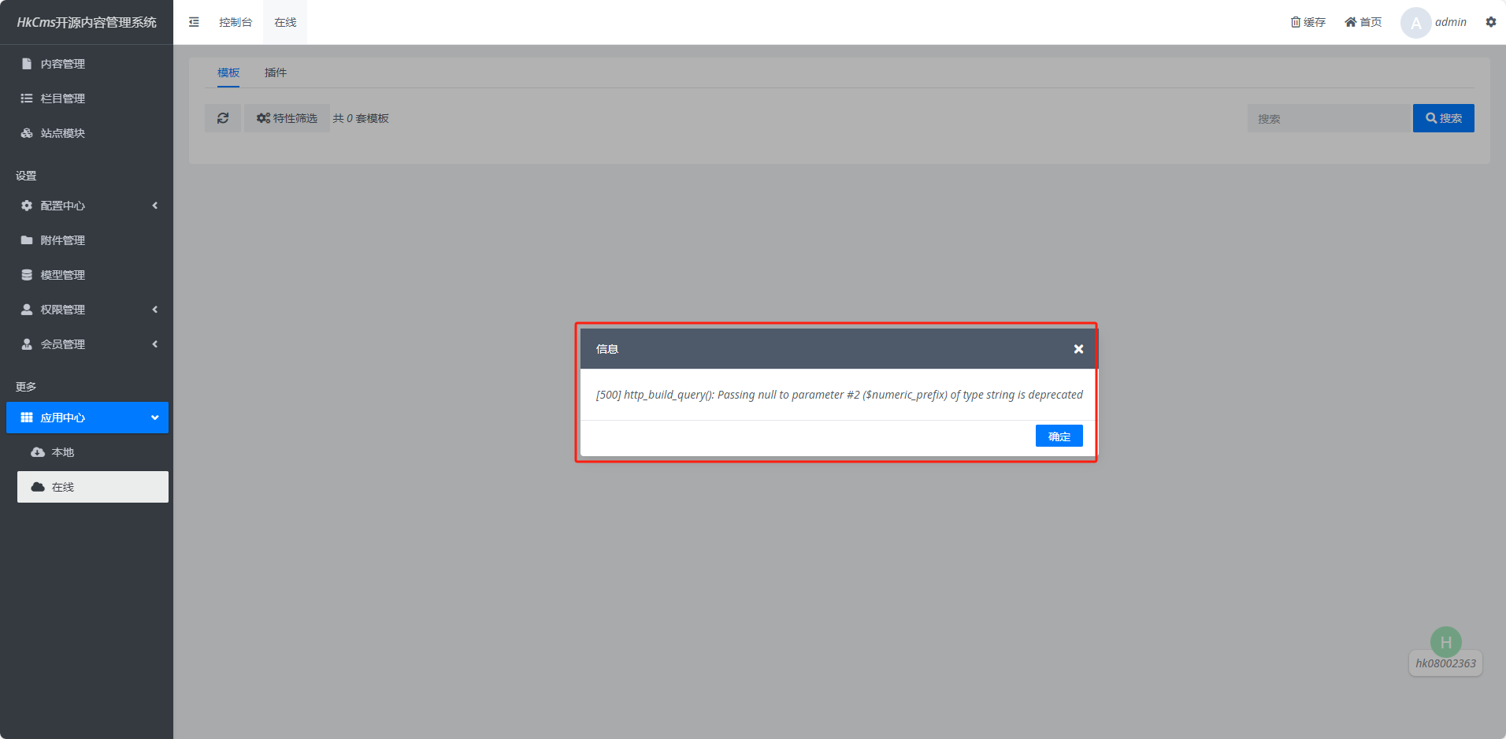Click the admin username

(x=1451, y=22)
